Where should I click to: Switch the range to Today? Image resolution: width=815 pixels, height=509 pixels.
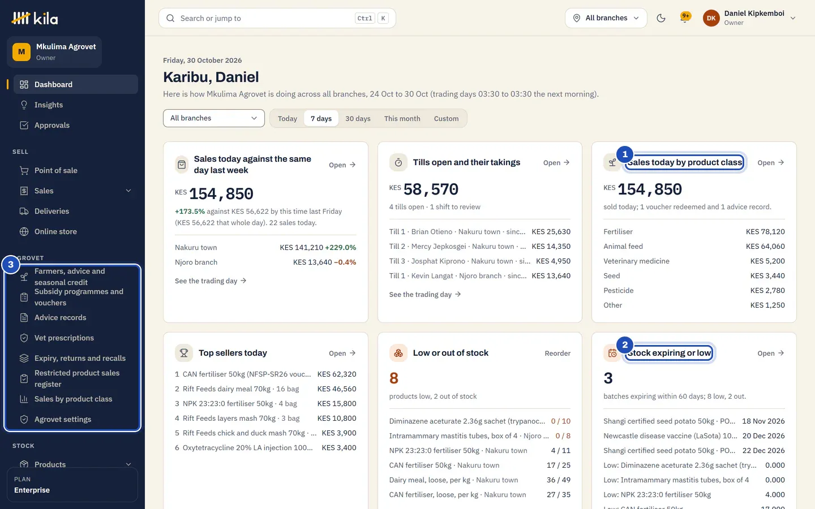pyautogui.click(x=288, y=118)
